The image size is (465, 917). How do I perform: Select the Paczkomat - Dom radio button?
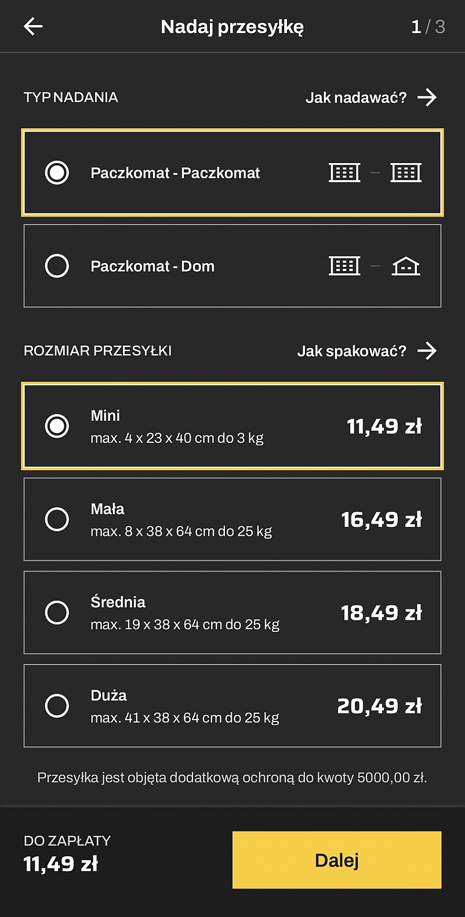[x=57, y=266]
